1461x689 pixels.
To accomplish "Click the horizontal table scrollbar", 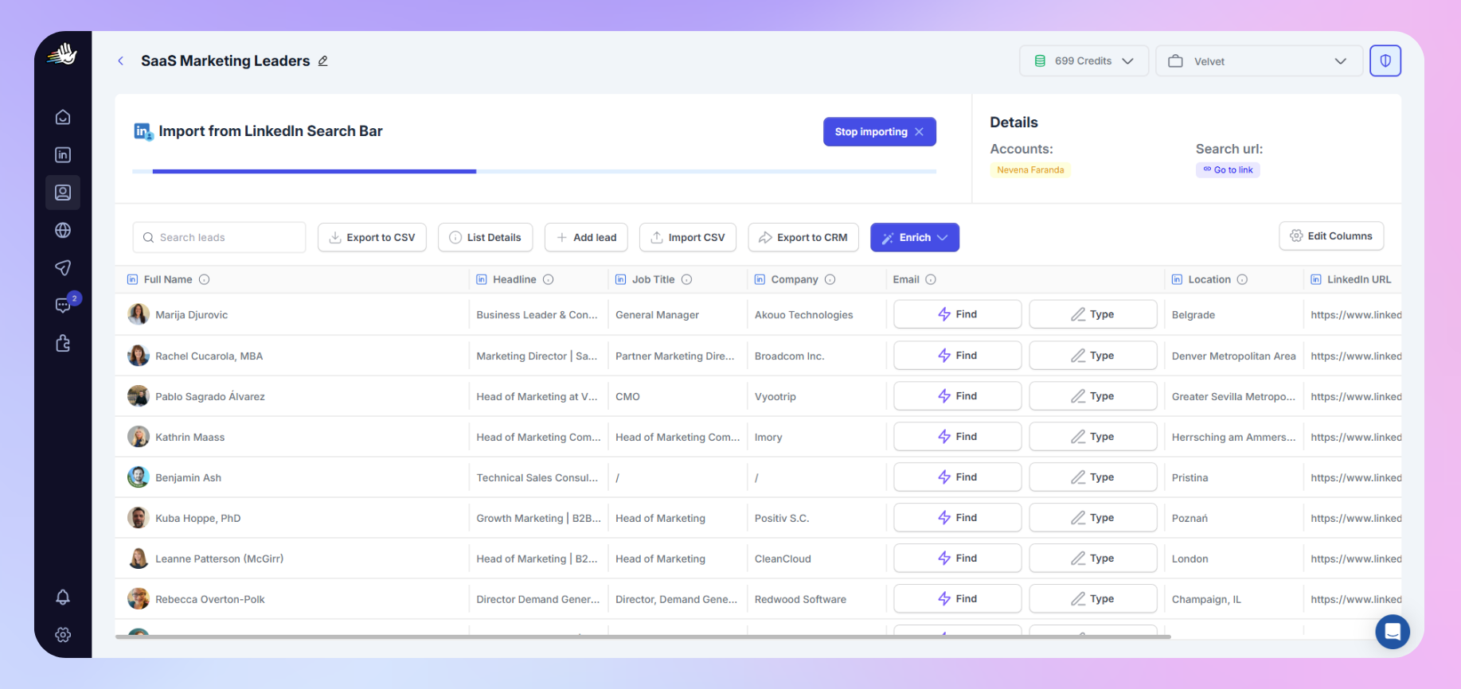I will pyautogui.click(x=643, y=636).
